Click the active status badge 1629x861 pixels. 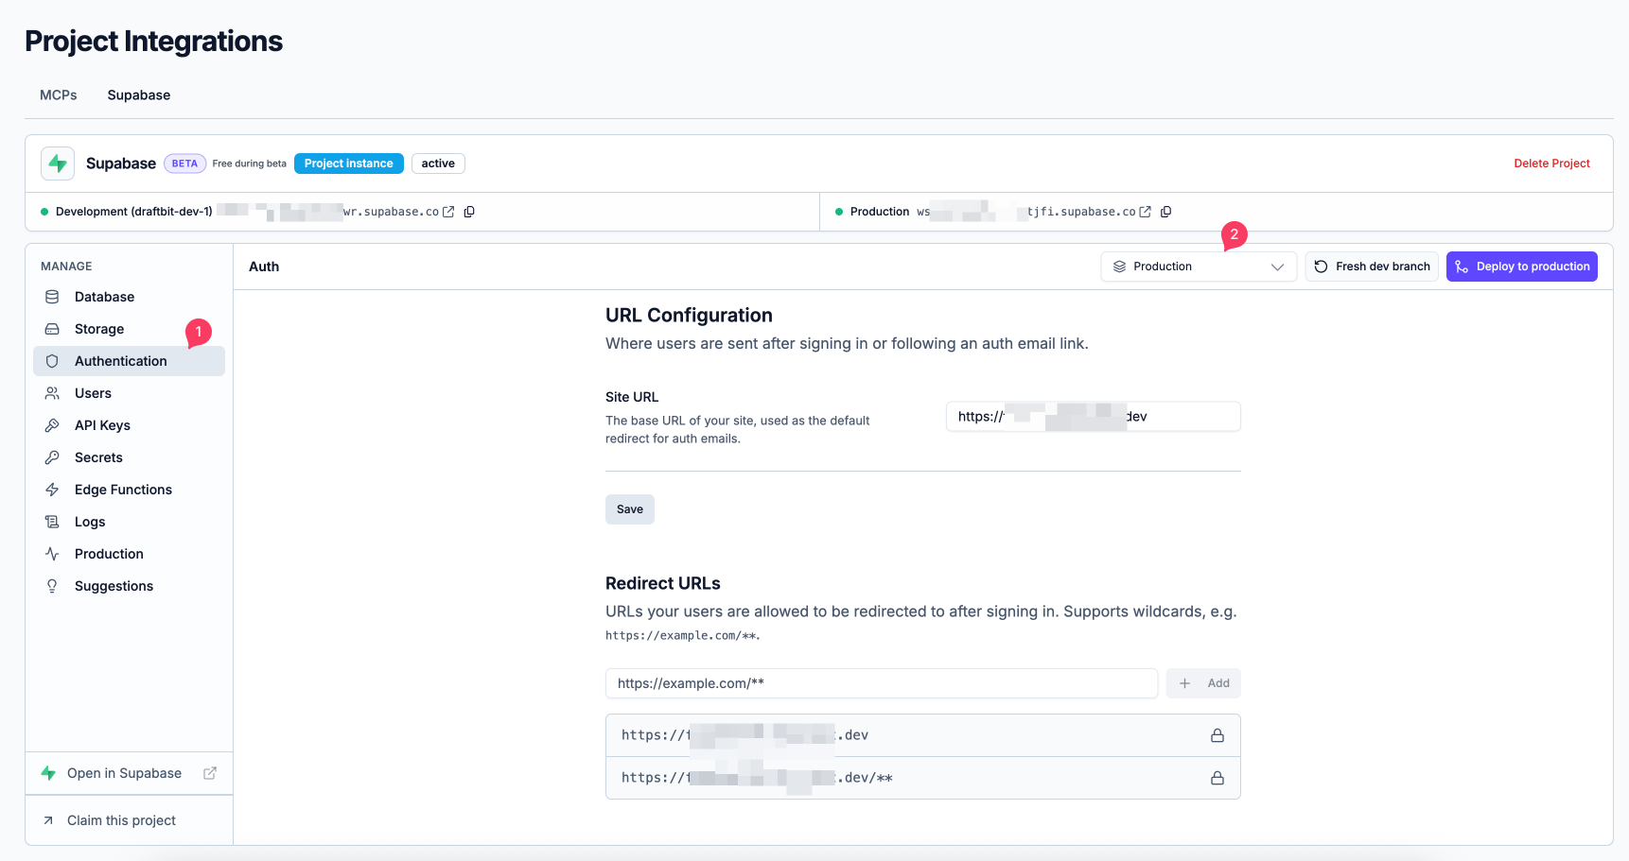438,164
